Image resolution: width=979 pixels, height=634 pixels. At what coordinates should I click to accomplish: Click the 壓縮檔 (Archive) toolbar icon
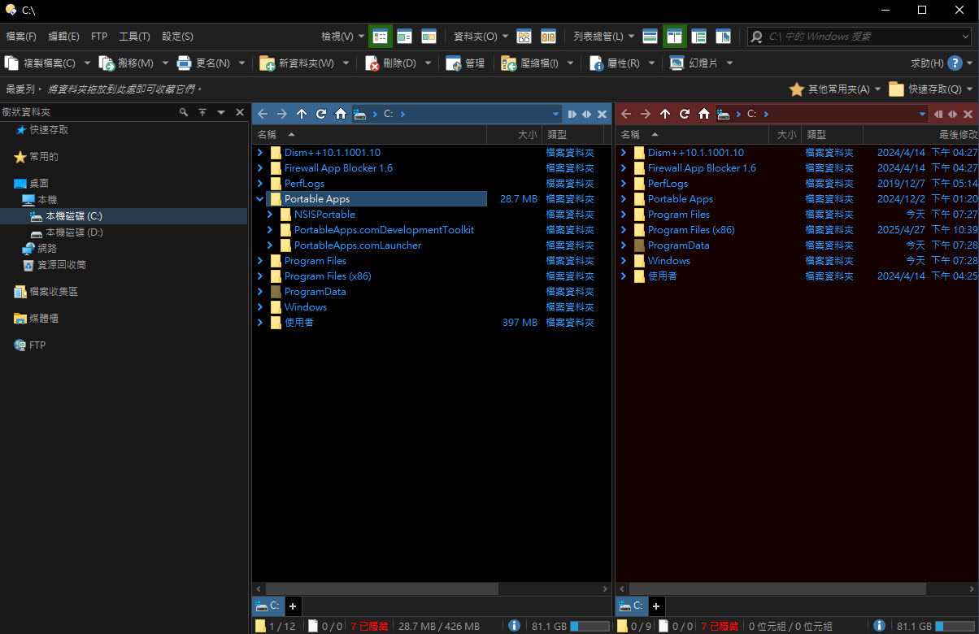click(x=509, y=63)
